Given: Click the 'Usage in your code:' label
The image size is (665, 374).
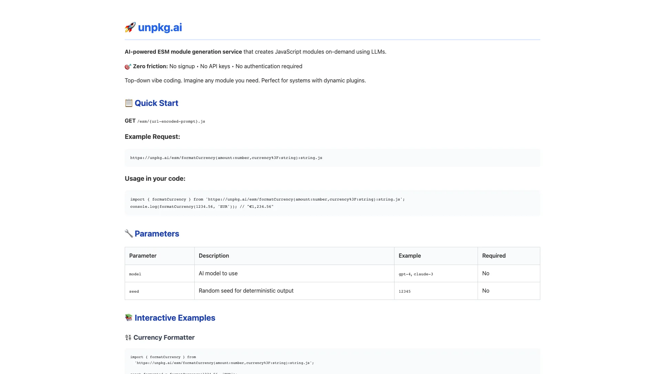Looking at the screenshot, I should pyautogui.click(x=155, y=179).
